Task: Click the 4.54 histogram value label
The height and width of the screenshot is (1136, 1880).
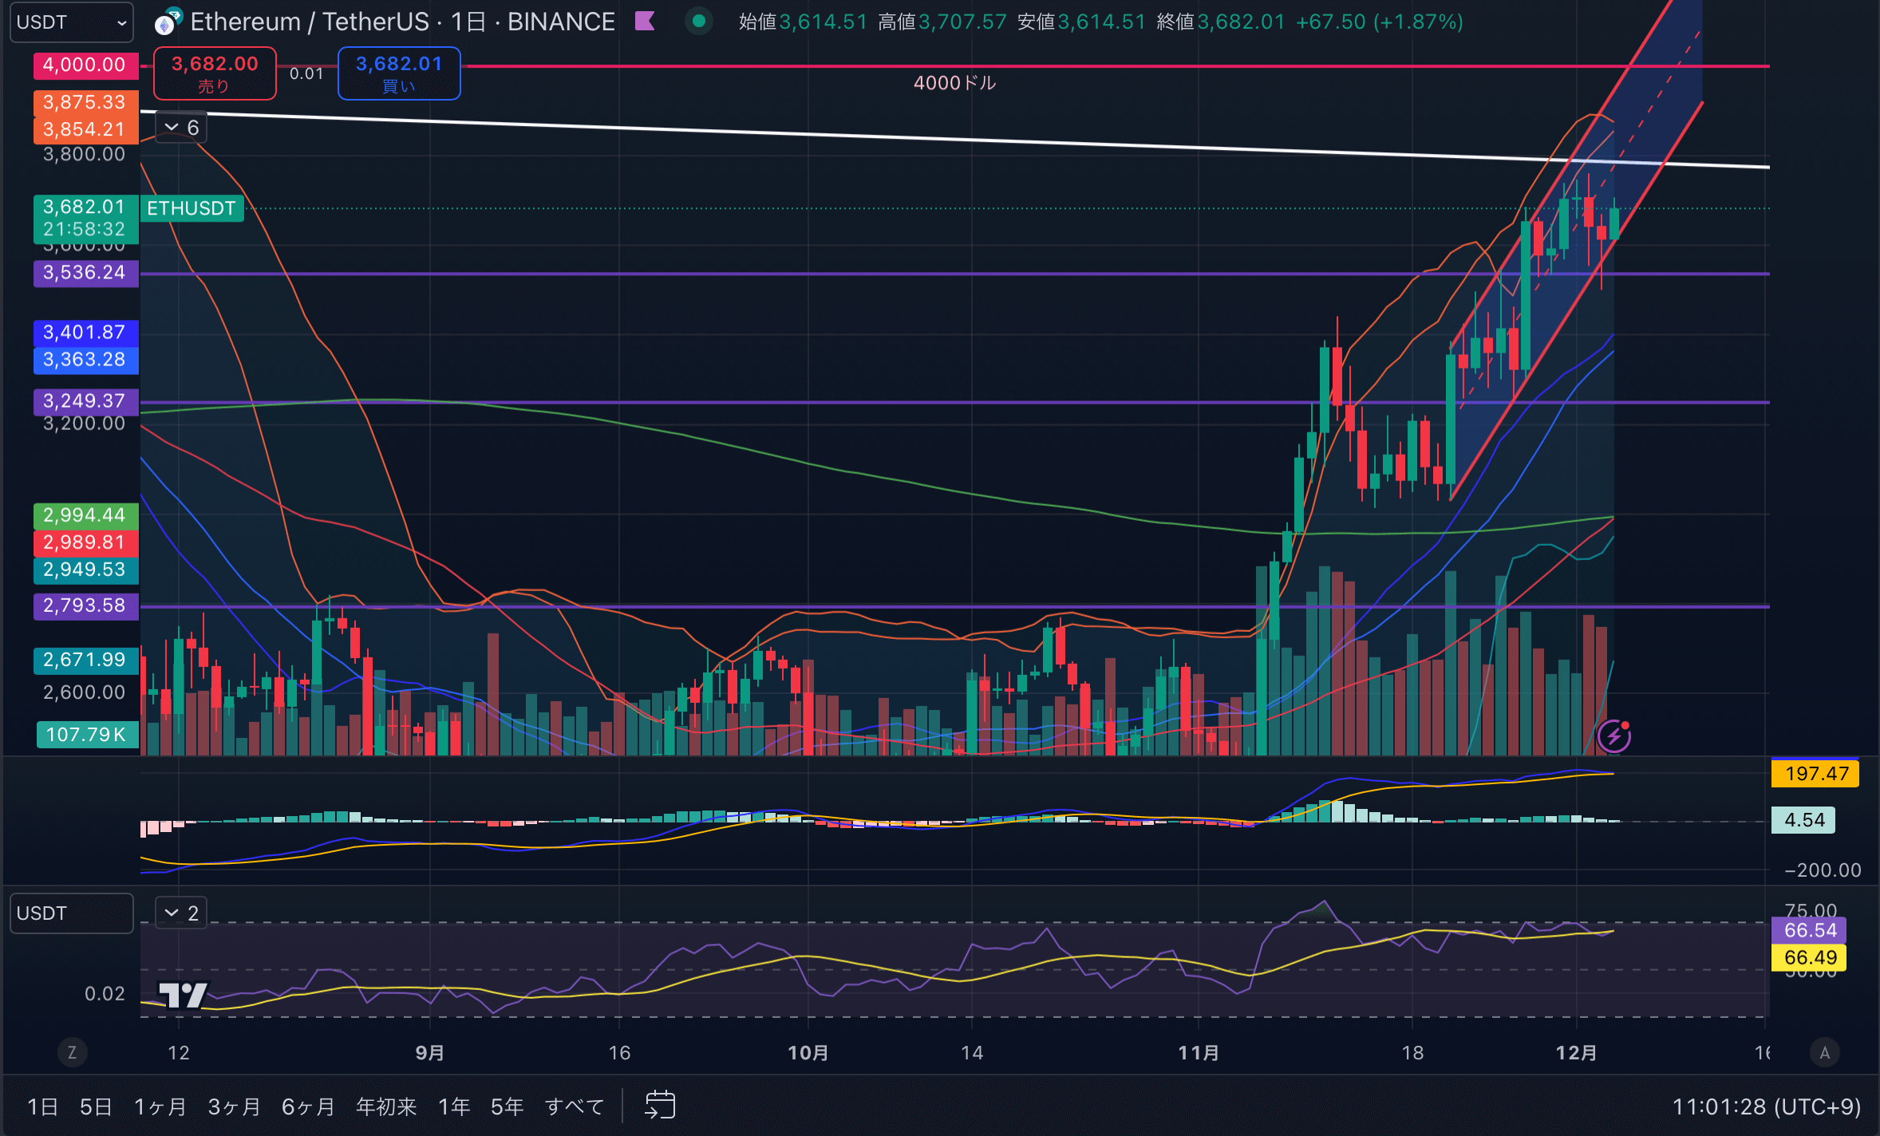Action: [x=1803, y=820]
